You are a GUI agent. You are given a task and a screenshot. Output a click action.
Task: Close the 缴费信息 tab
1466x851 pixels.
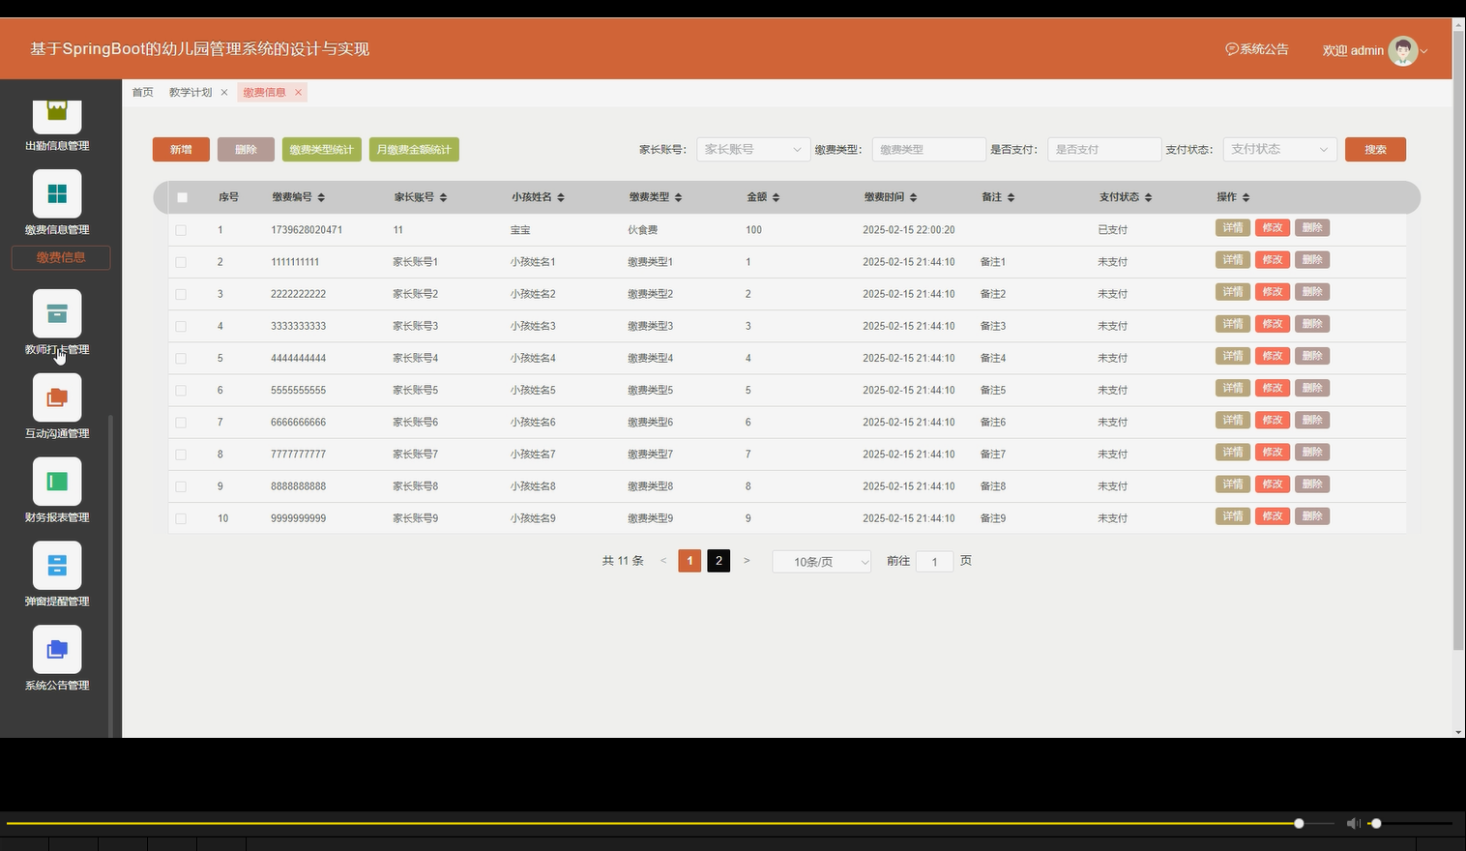[298, 93]
